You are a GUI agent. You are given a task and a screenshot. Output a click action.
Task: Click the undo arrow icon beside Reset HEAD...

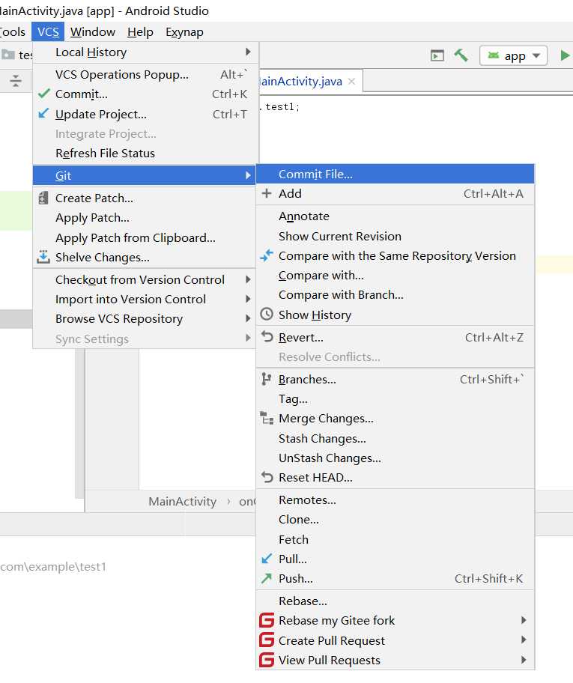coord(267,477)
